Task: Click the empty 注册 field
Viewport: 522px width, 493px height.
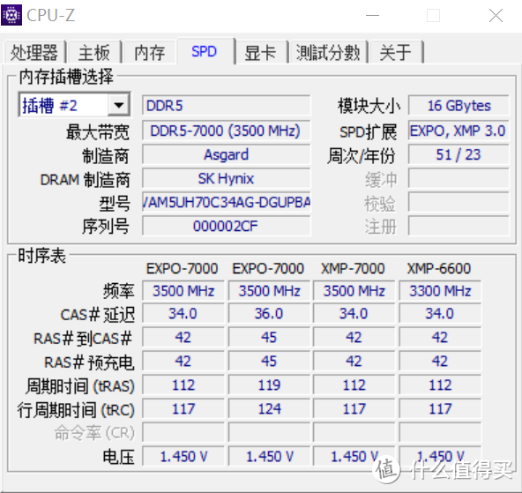Action: click(459, 226)
